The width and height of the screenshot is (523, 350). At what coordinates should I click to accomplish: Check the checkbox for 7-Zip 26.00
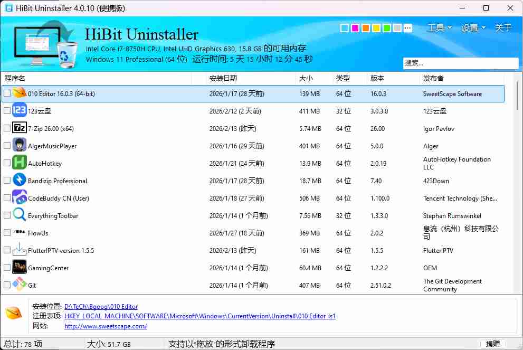click(7, 128)
